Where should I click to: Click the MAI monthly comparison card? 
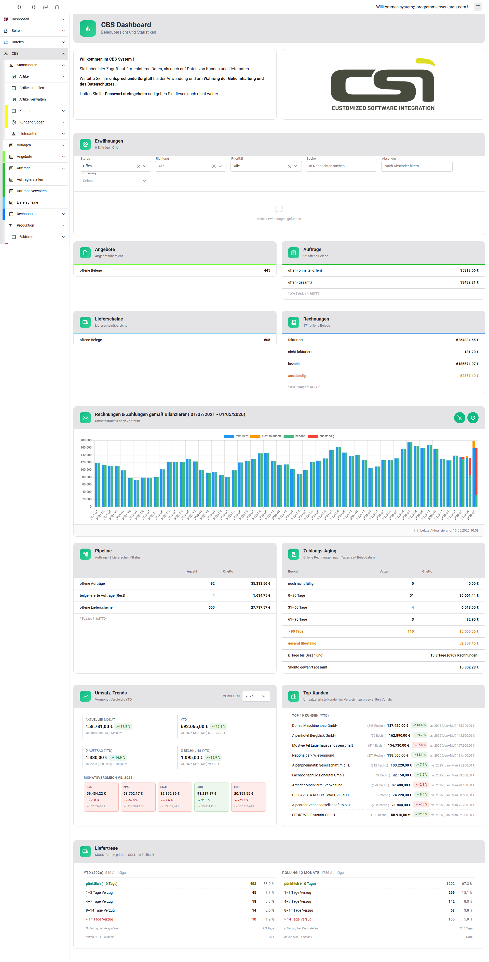point(249,797)
